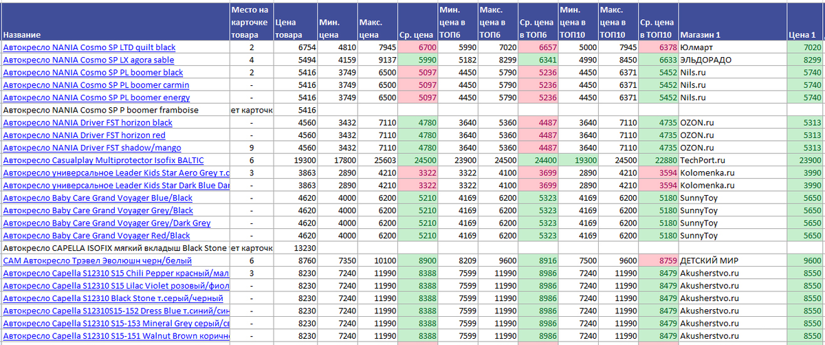
Task: Select the 'Цена 1' column header
Action: click(805, 21)
